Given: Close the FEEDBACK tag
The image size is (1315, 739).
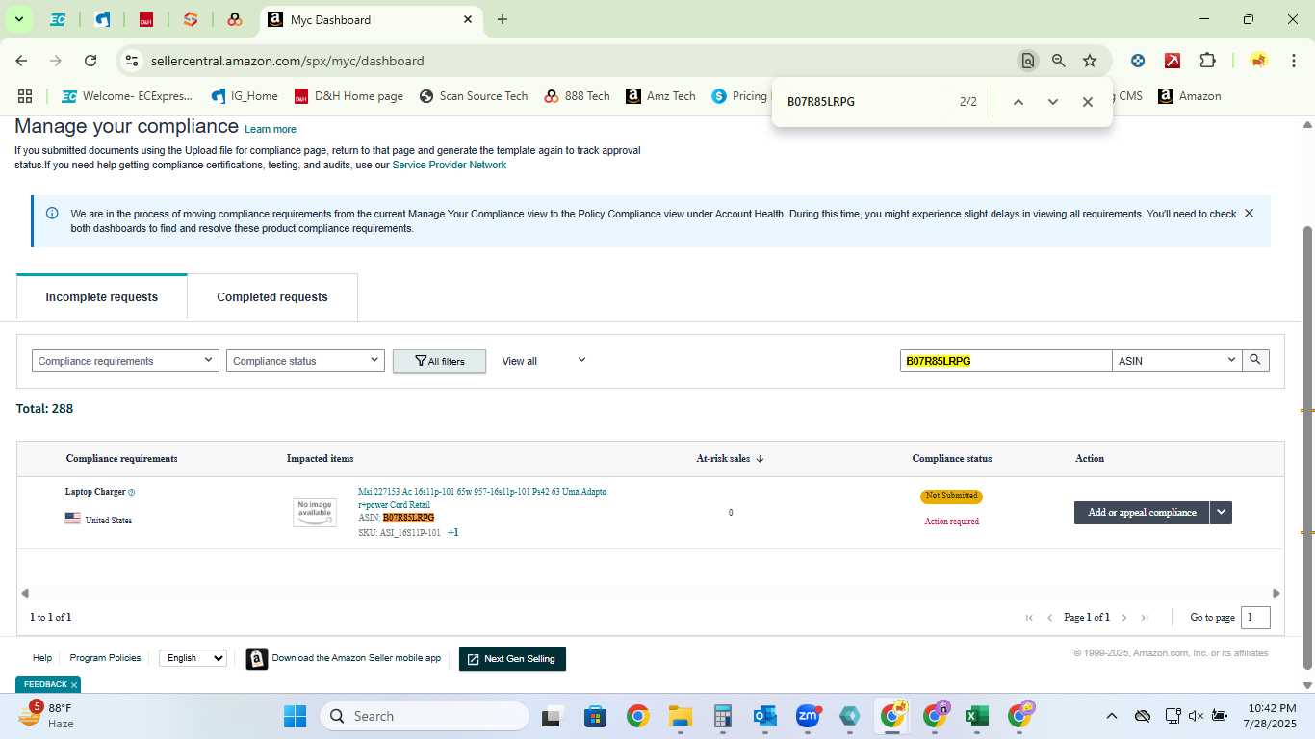Looking at the screenshot, I should (74, 685).
